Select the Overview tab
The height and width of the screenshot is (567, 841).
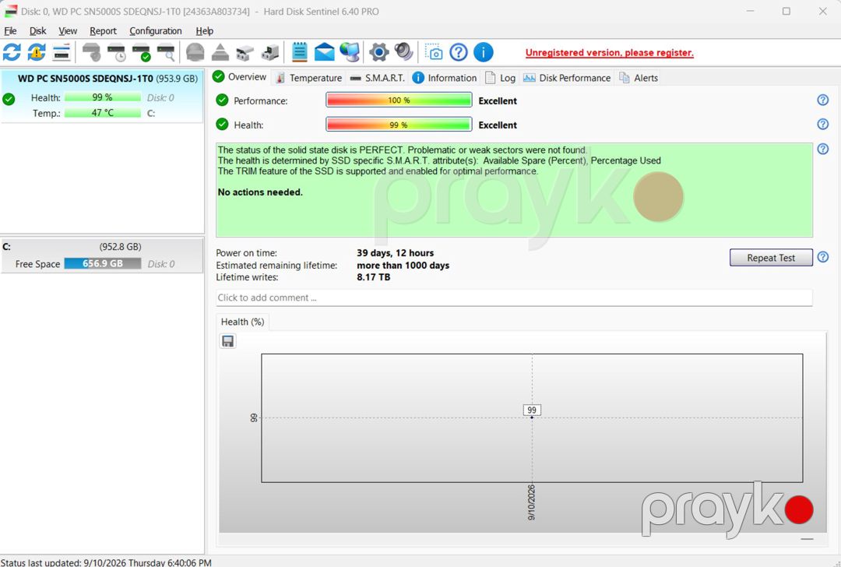[240, 76]
